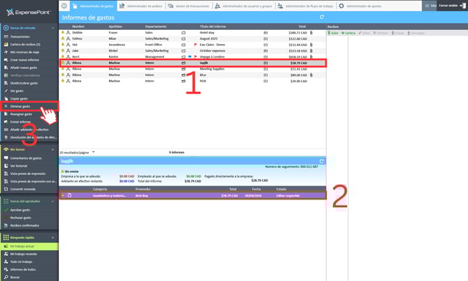Collapse the Búsqueda rápida section
The image size is (468, 281).
tap(5, 238)
